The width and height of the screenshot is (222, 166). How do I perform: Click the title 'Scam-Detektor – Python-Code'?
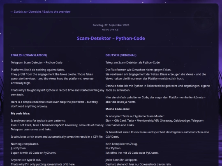click(111, 38)
